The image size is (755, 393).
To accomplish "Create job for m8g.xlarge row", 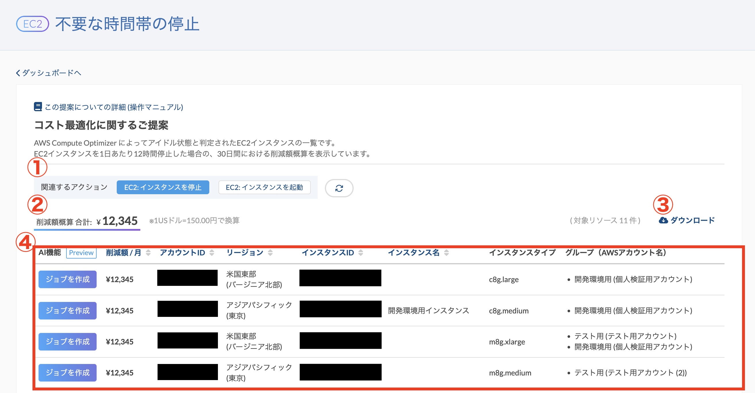I will [x=67, y=342].
